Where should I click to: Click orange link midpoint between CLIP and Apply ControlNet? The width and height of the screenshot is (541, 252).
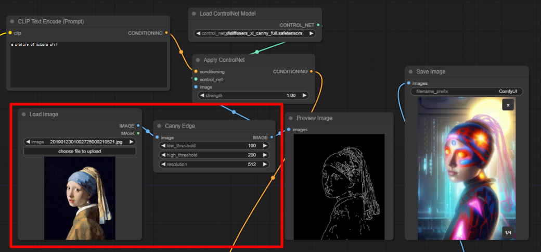pos(181,52)
